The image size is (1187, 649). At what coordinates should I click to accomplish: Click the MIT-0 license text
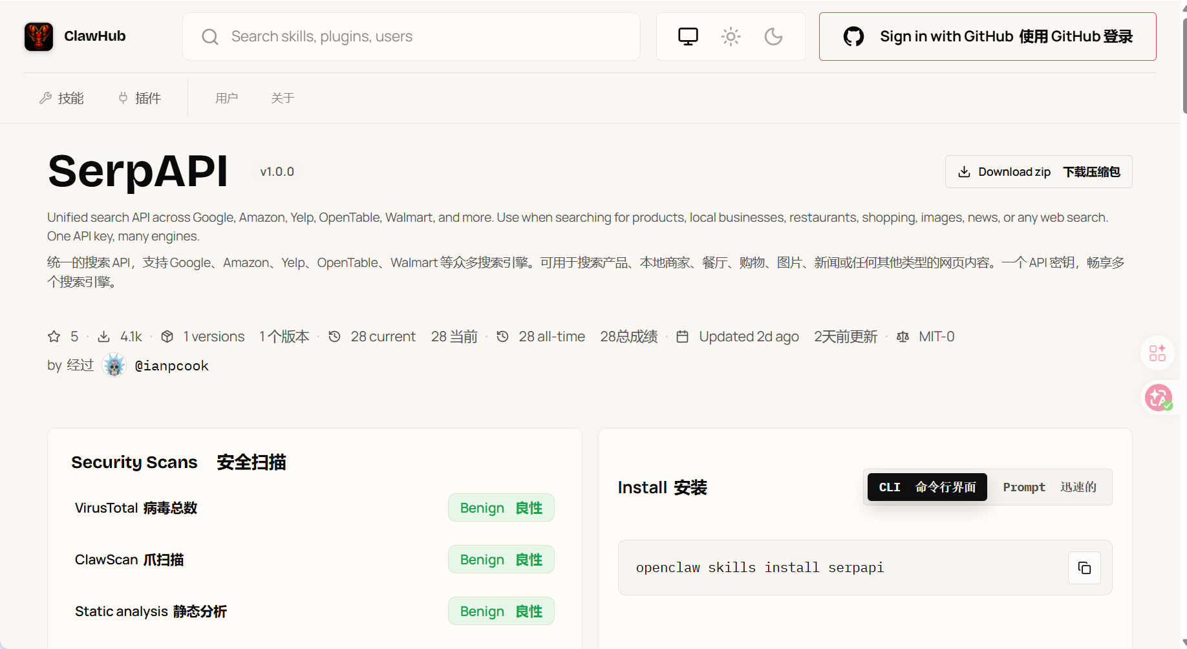click(x=937, y=337)
